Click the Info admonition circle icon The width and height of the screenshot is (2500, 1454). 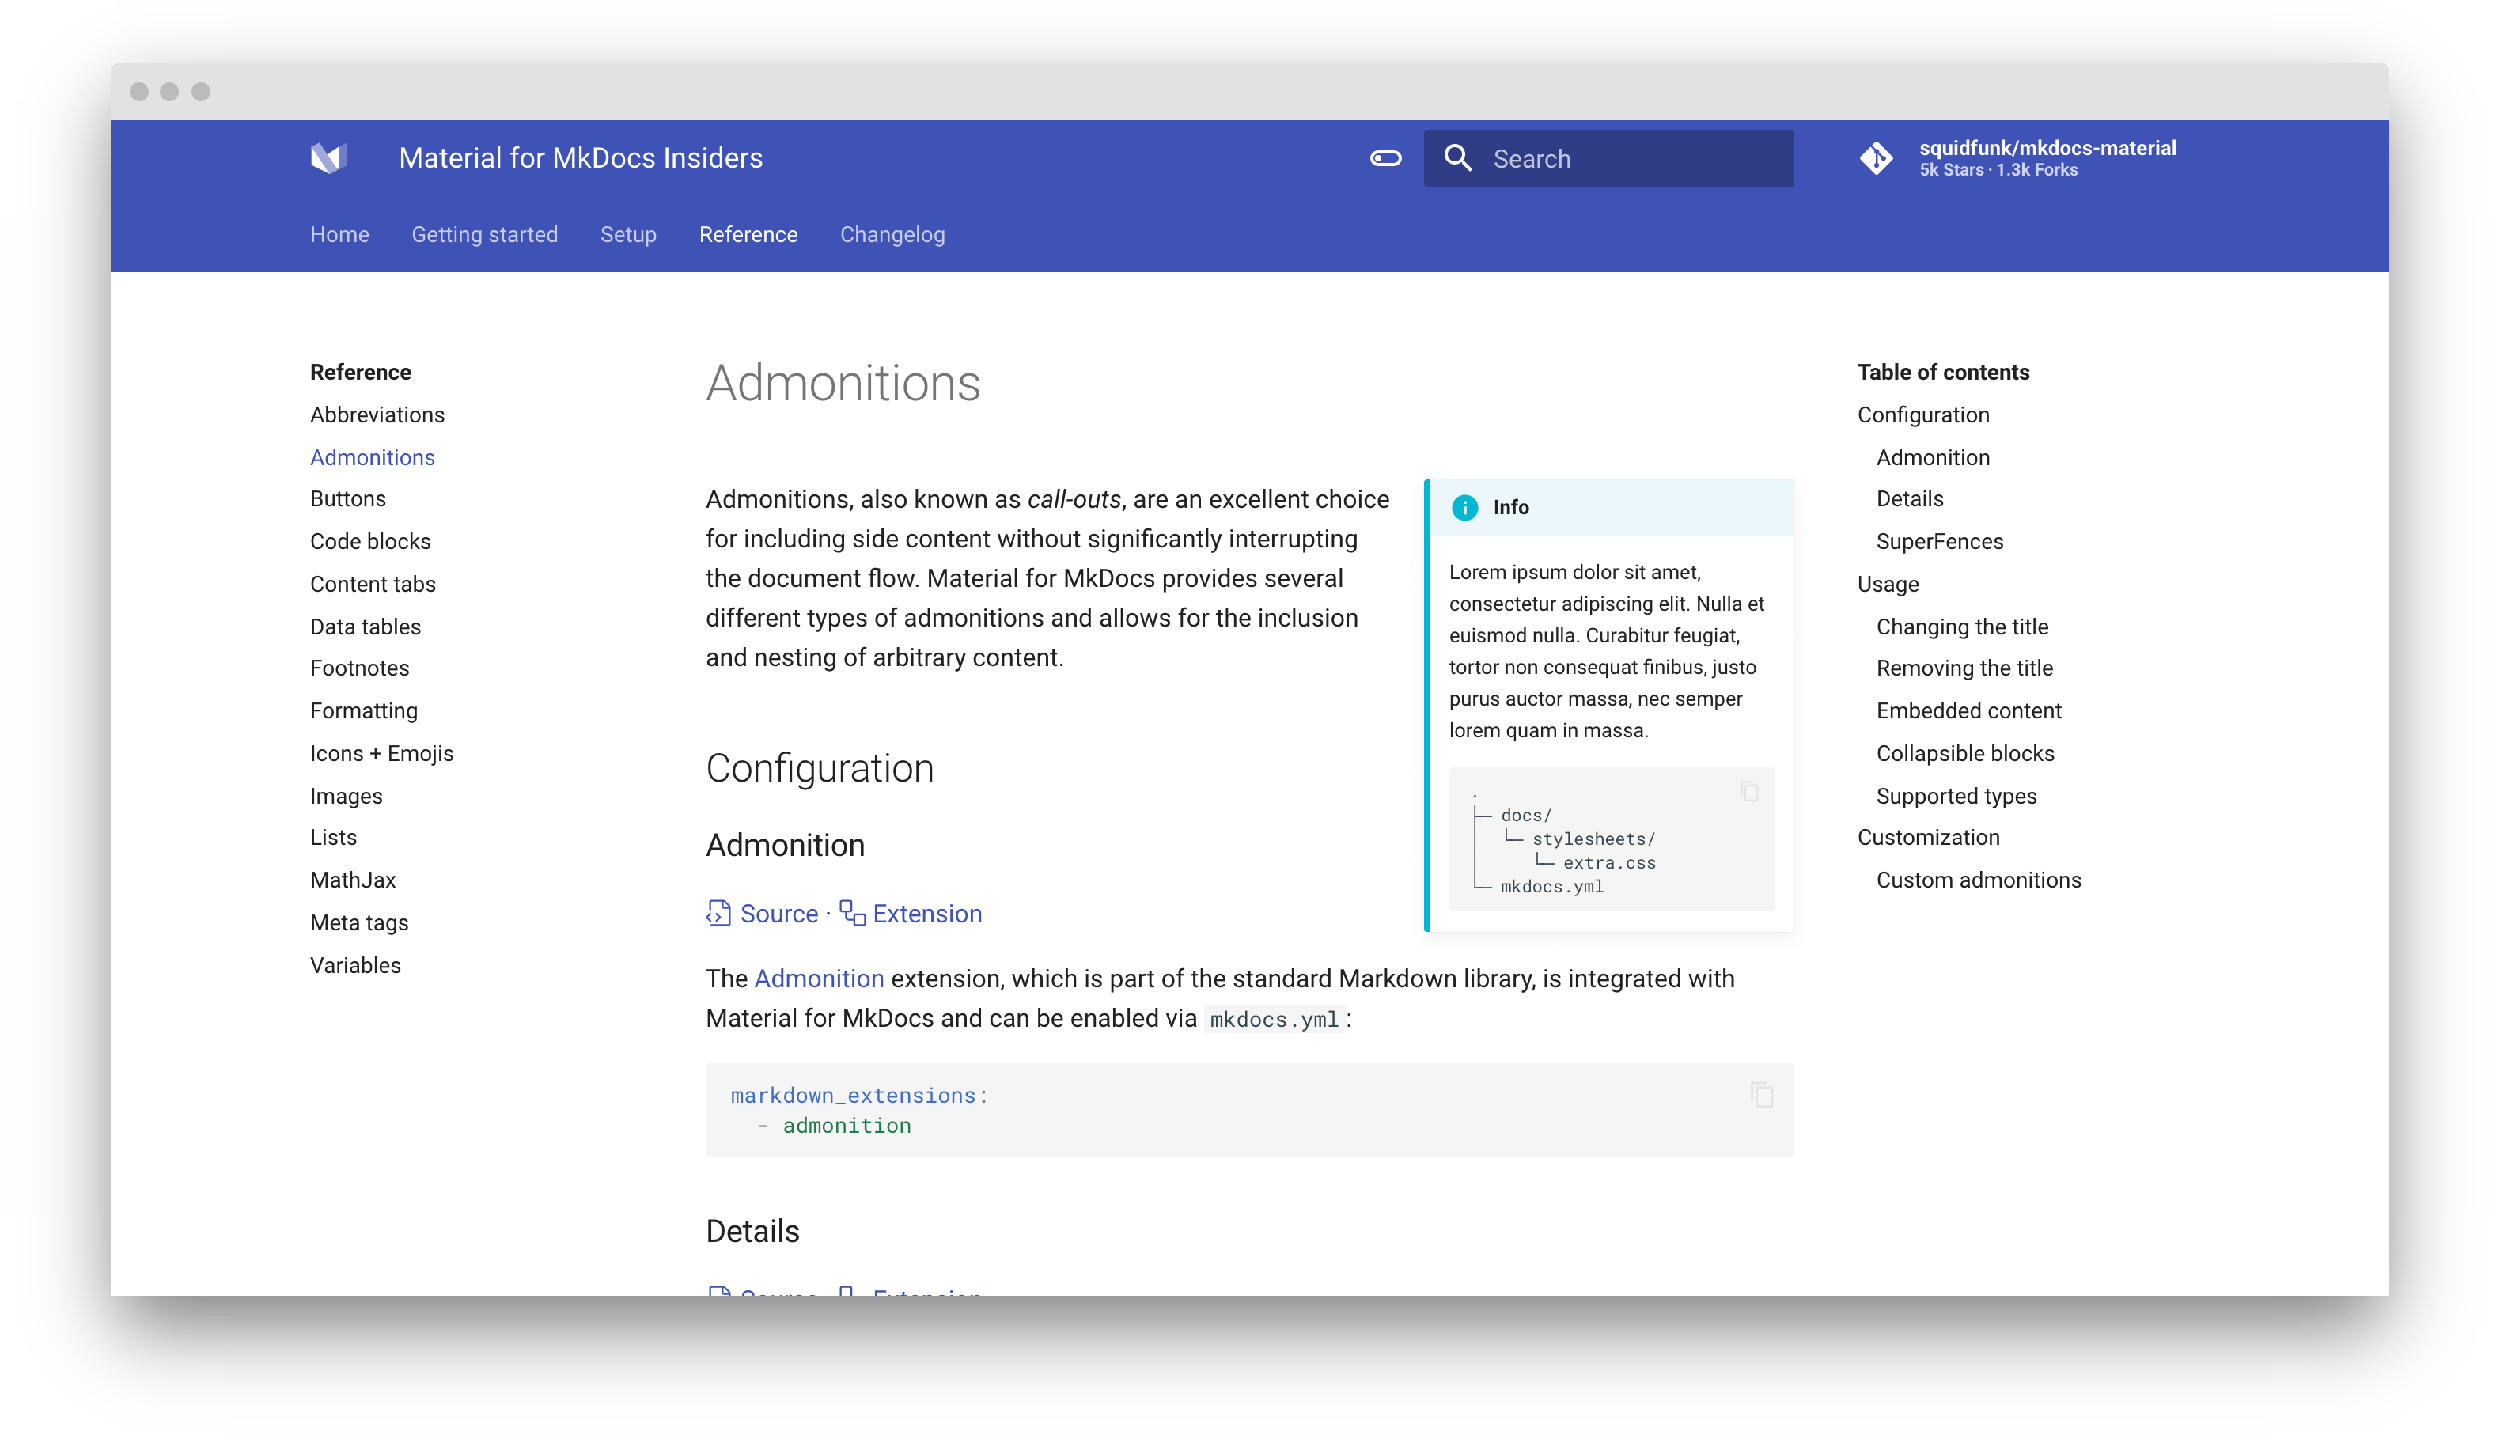point(1464,508)
